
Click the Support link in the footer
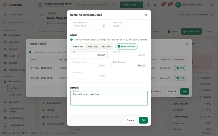coord(207,133)
